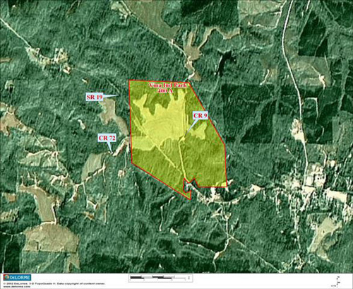The width and height of the screenshot is (353, 289).
Task: Open the www.delorme.com link
Action: (x=16, y=286)
